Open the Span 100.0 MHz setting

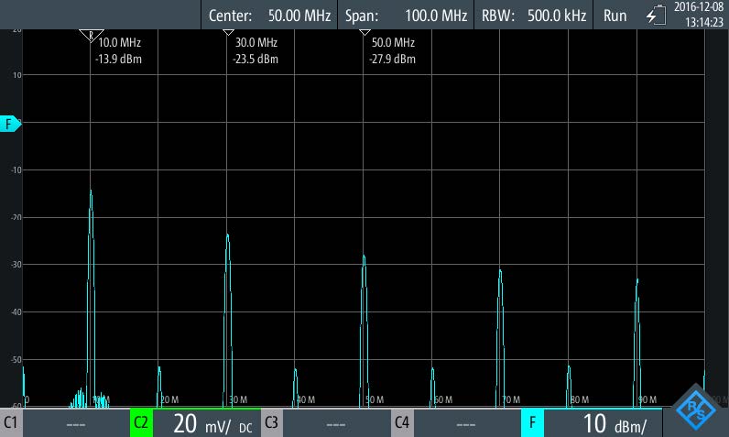point(406,16)
